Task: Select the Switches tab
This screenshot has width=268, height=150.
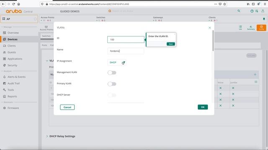Action: 46,36
